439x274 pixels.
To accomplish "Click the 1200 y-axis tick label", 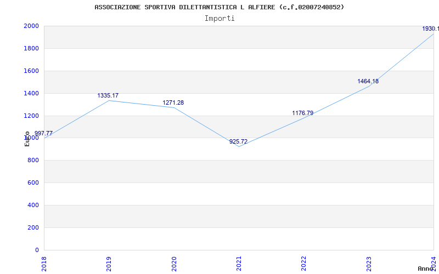I will [x=31, y=116].
